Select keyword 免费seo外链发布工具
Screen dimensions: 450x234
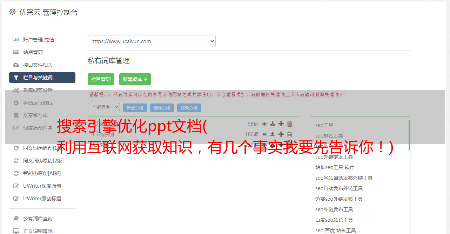pyautogui.click(x=339, y=199)
